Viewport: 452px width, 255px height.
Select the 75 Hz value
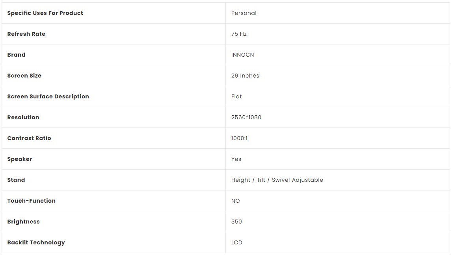coord(239,34)
